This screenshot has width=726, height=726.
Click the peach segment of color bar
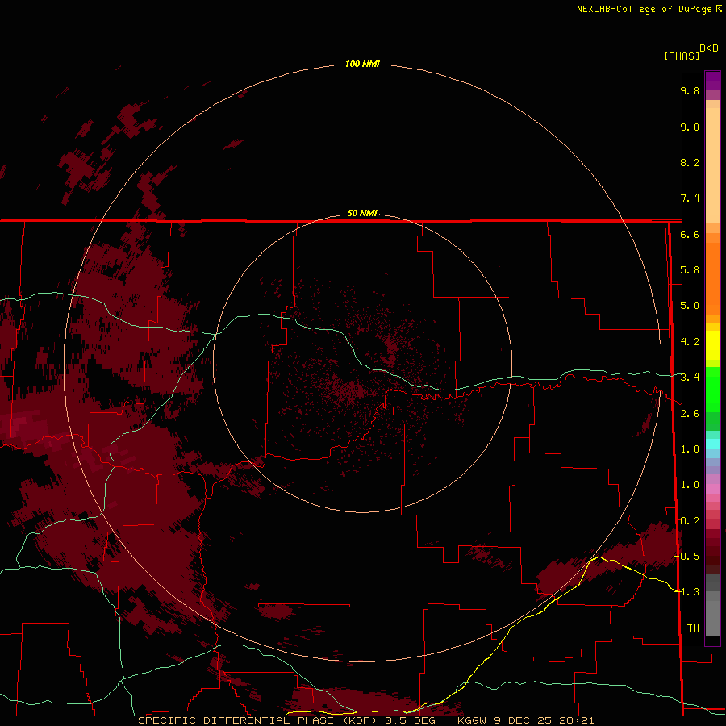pyautogui.click(x=712, y=162)
